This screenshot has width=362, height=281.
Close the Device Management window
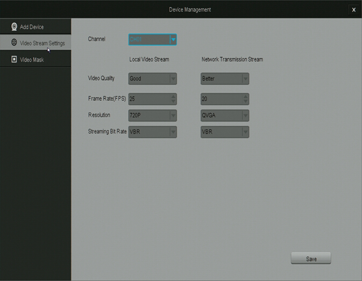click(x=354, y=10)
